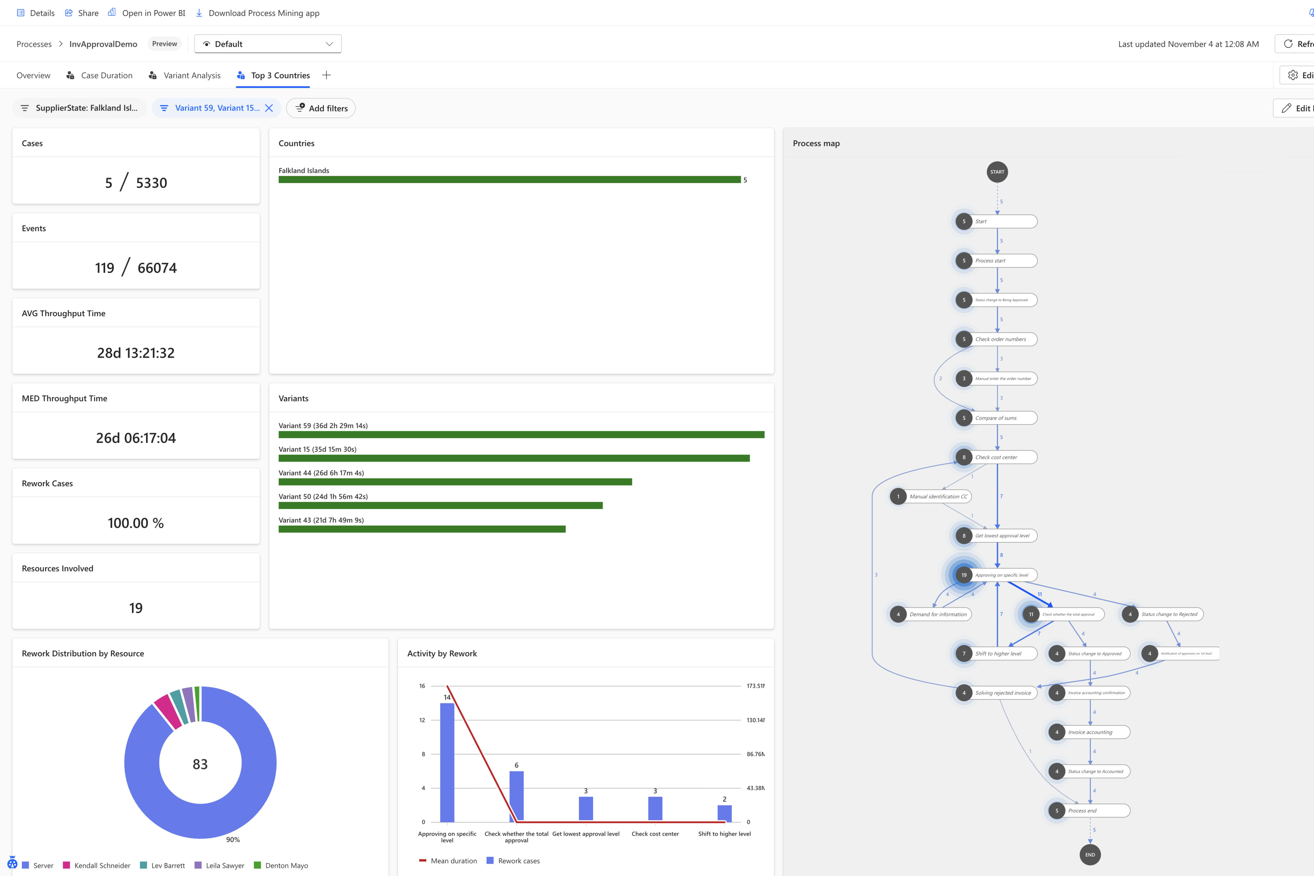The image size is (1314, 876).
Task: Open the Details pane icon
Action: coord(21,13)
